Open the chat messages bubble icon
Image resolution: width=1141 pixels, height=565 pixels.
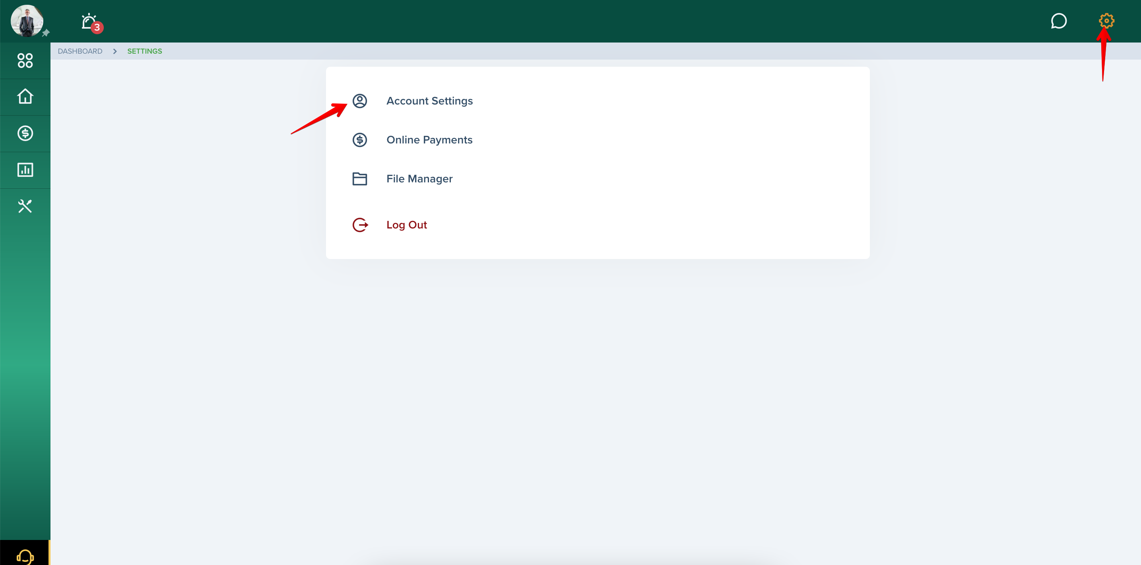pyautogui.click(x=1059, y=21)
